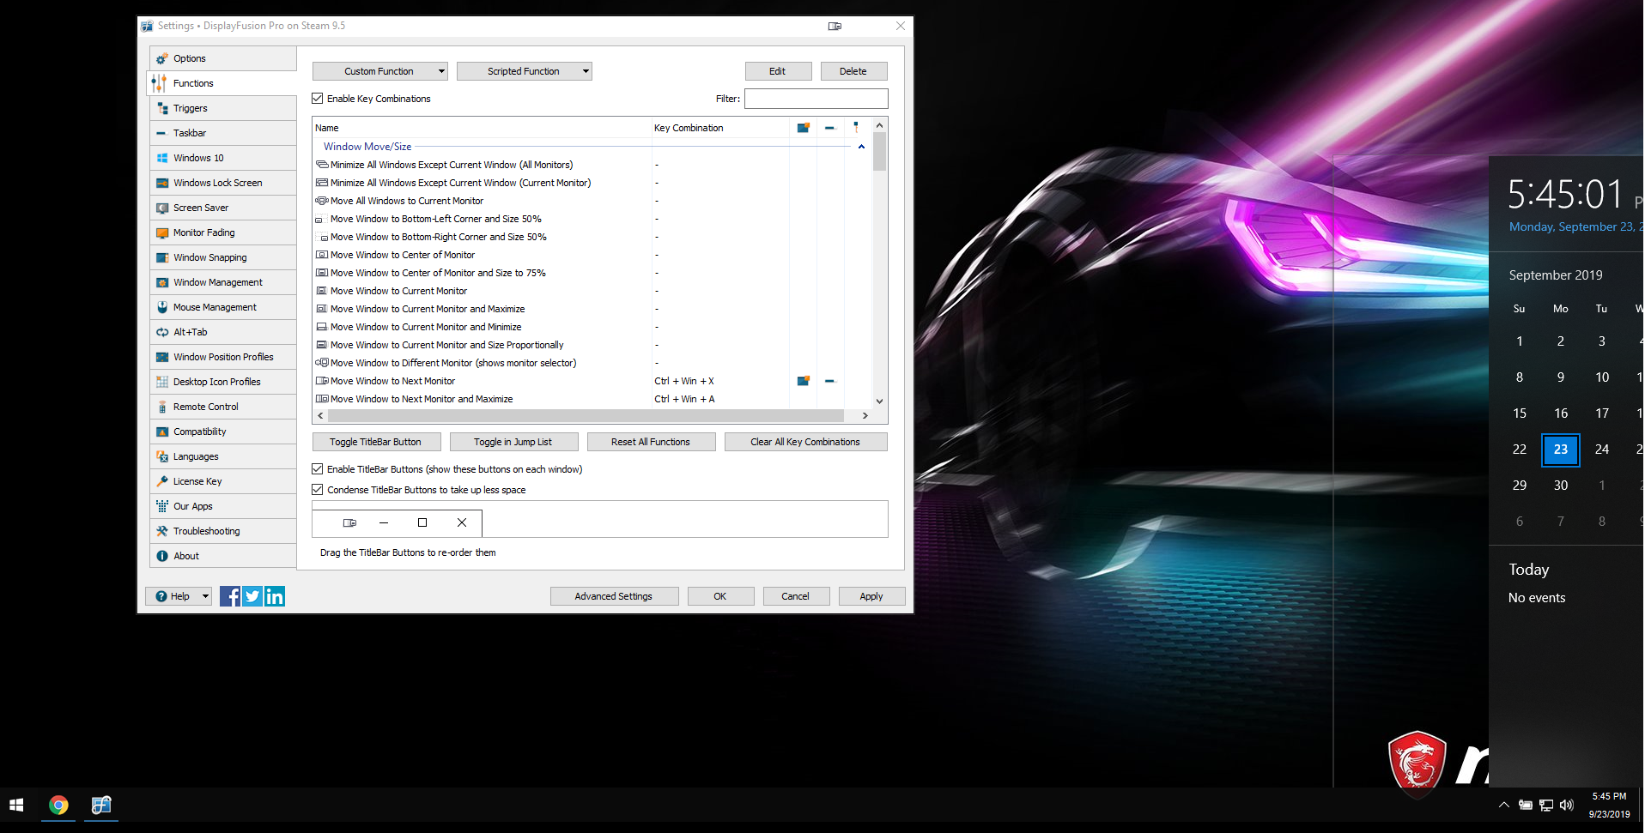Click the Filter text field
Screen dimensions: 1645x833
click(816, 99)
